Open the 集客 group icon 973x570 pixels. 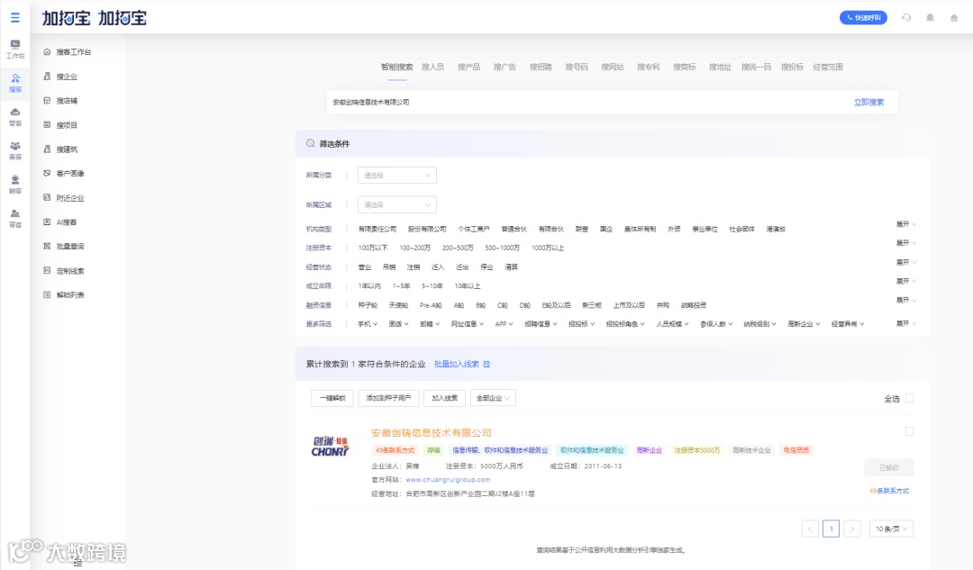[15, 146]
